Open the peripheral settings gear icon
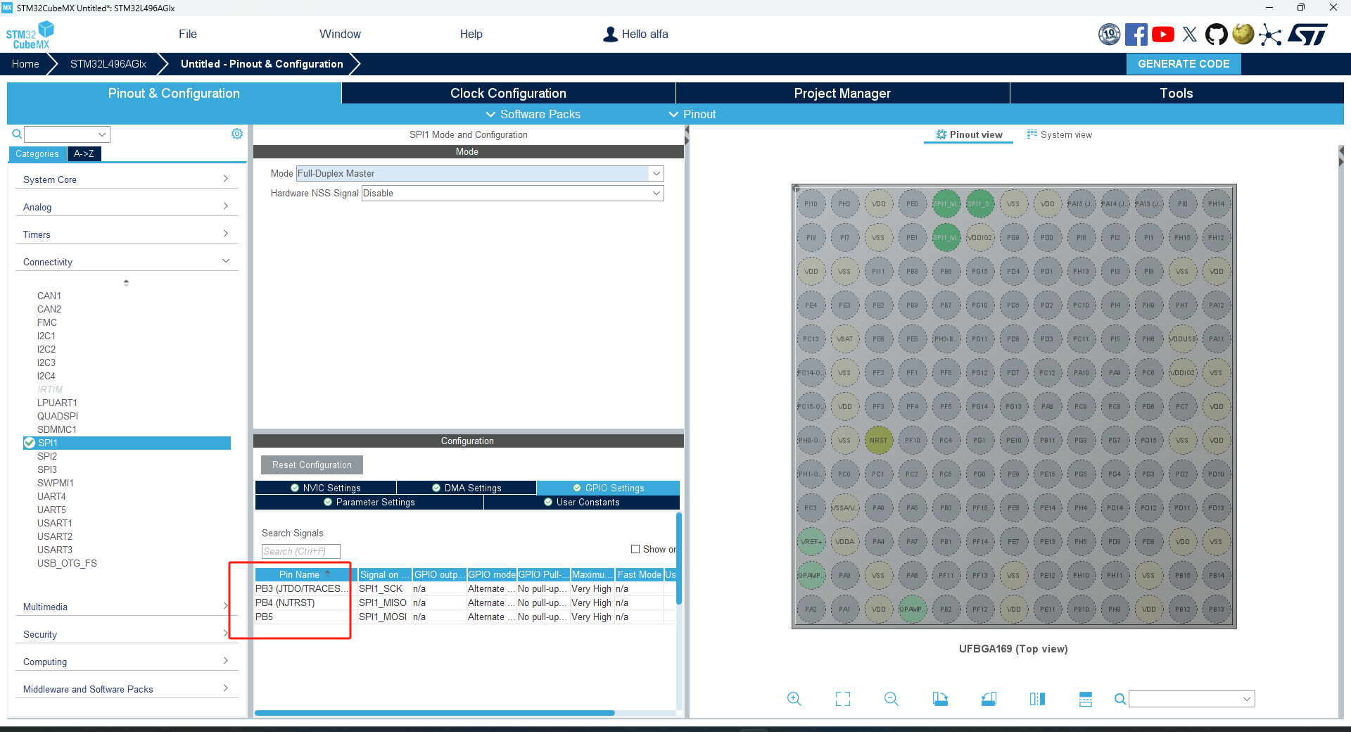The height and width of the screenshot is (732, 1351). 237,134
